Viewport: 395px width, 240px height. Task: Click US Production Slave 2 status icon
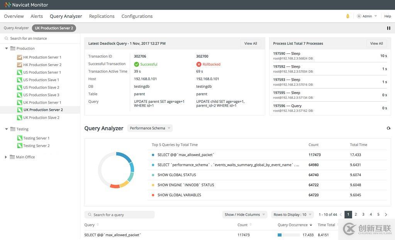19,87
